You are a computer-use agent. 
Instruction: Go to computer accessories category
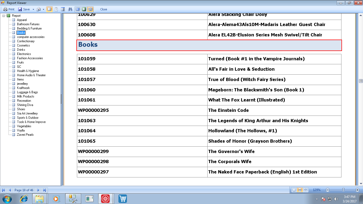31,37
